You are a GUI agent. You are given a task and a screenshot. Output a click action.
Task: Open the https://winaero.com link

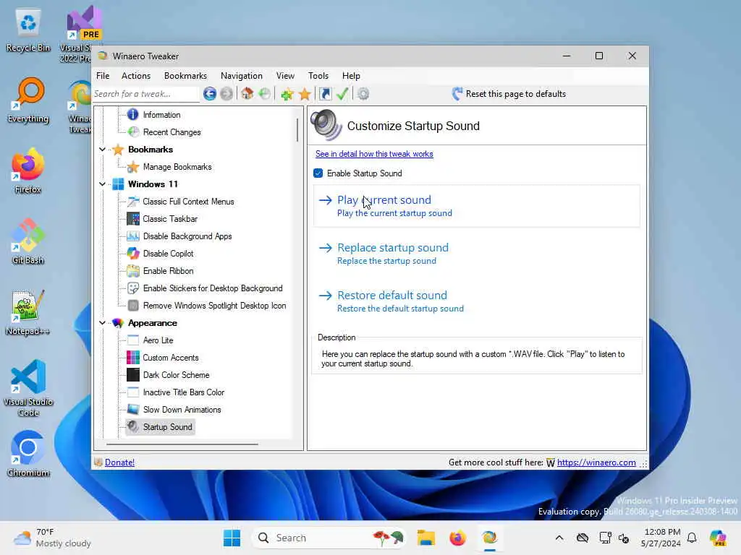pyautogui.click(x=596, y=462)
